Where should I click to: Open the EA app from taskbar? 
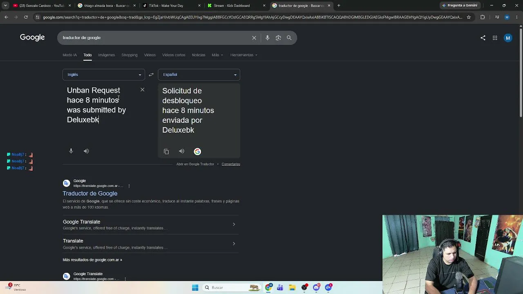point(329,287)
